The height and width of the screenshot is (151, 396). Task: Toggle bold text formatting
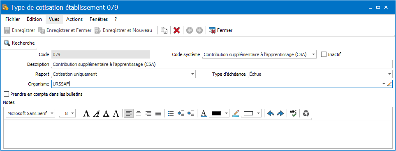tap(86, 114)
